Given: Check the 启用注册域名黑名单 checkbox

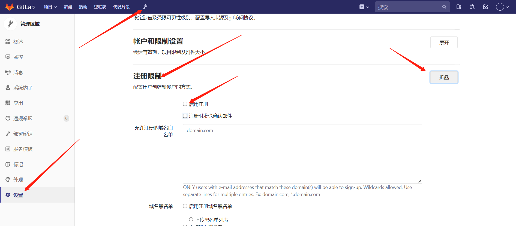Looking at the screenshot, I should [x=185, y=206].
